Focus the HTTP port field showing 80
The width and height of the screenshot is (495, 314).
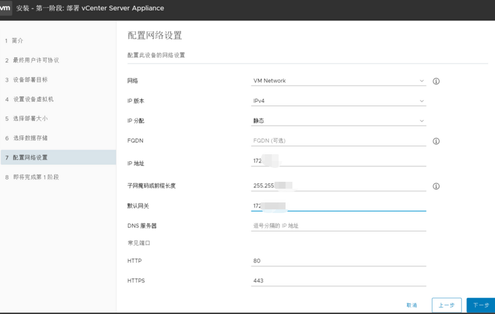[338, 261]
